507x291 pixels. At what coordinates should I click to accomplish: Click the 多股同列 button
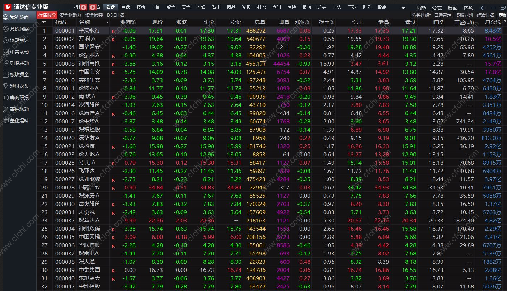[x=464, y=15]
